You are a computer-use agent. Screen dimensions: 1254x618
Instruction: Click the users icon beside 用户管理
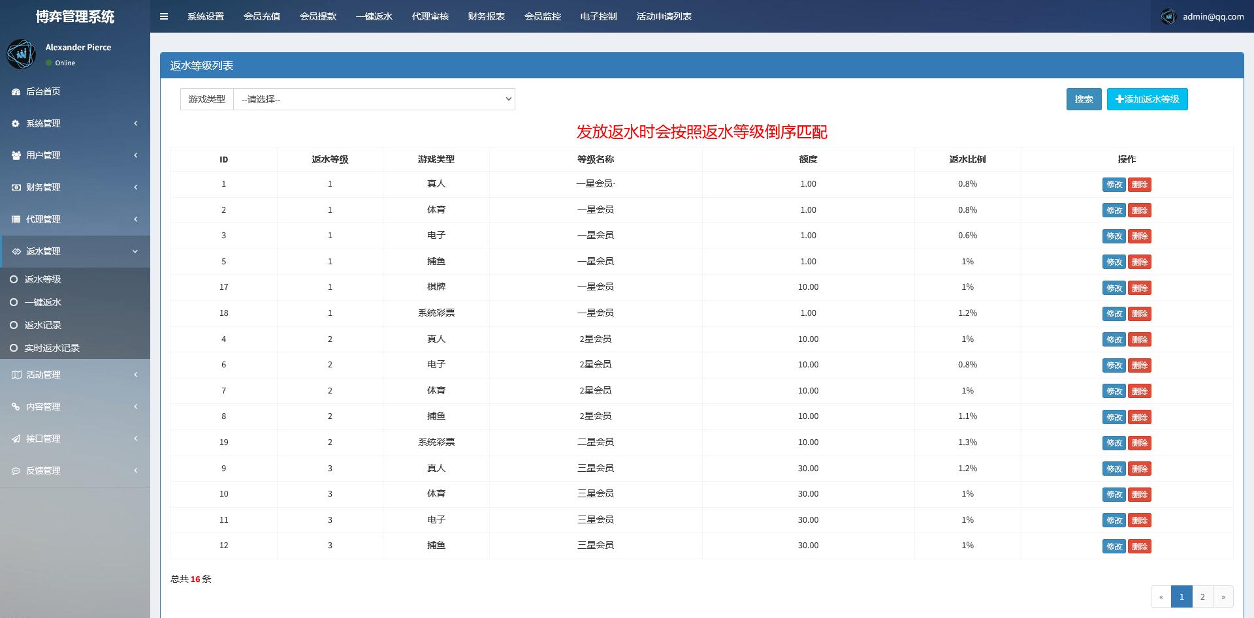click(x=16, y=155)
